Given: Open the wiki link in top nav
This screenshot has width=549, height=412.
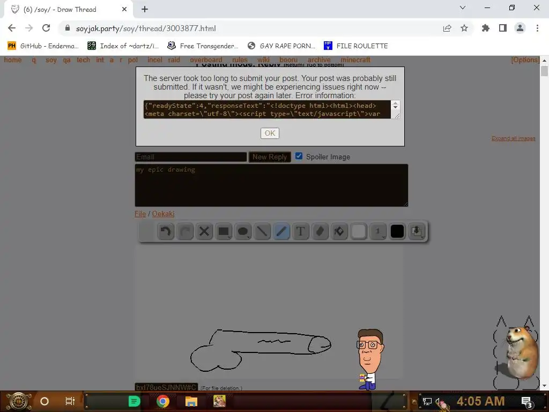Looking at the screenshot, I should (263, 60).
